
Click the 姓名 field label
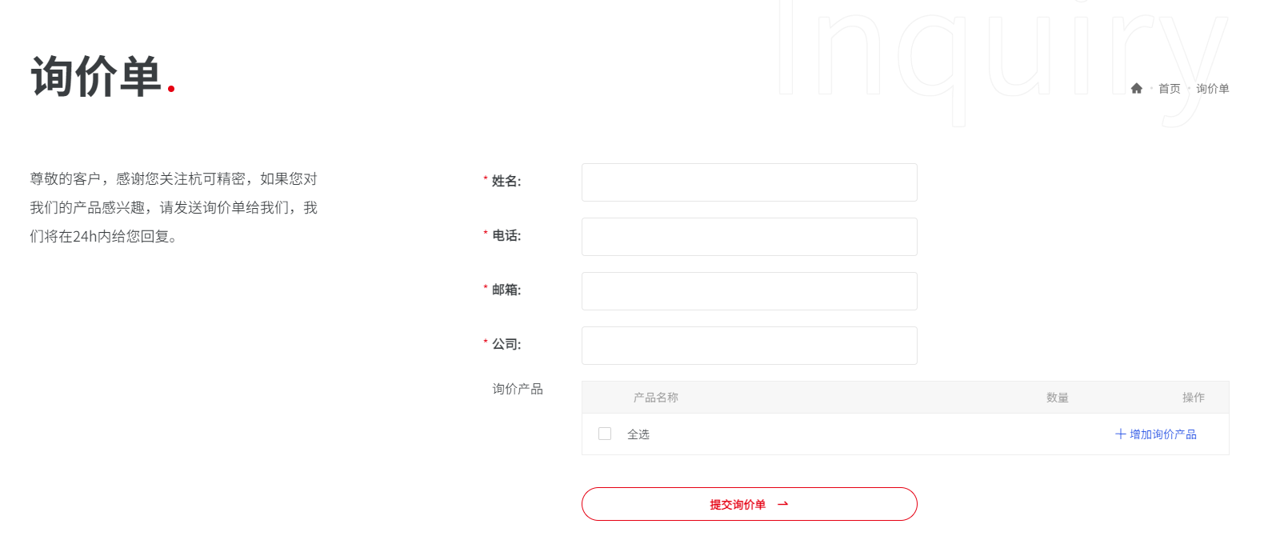tap(506, 182)
